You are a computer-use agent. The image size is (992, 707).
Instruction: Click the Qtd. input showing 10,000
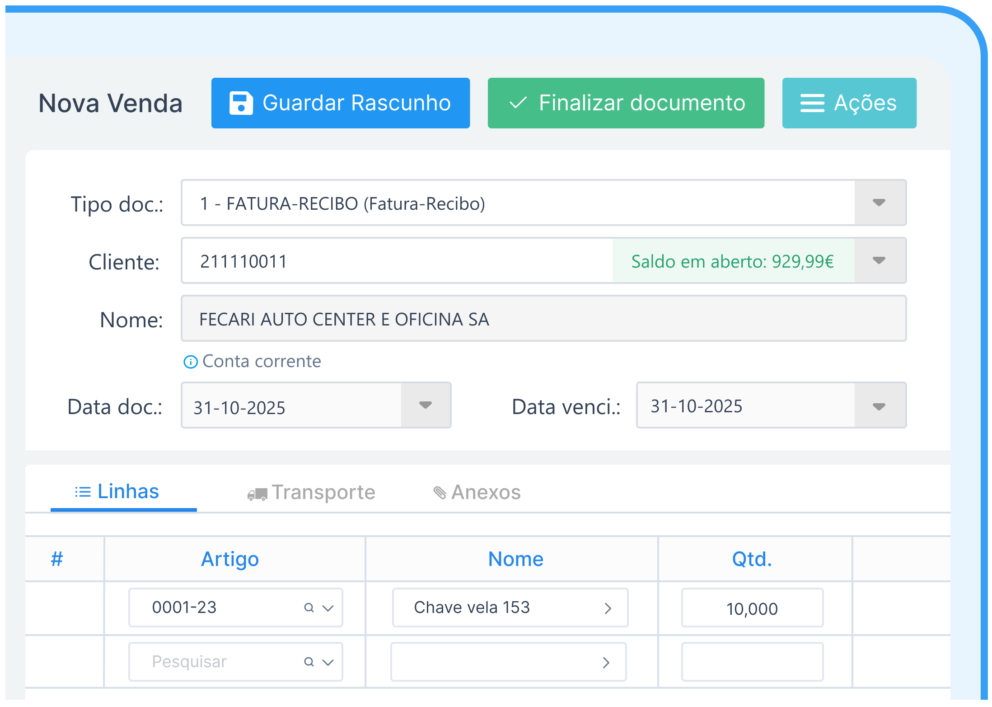(752, 608)
